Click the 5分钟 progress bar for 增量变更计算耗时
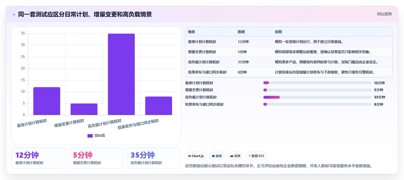This screenshot has width=404, height=180. pyautogui.click(x=317, y=90)
